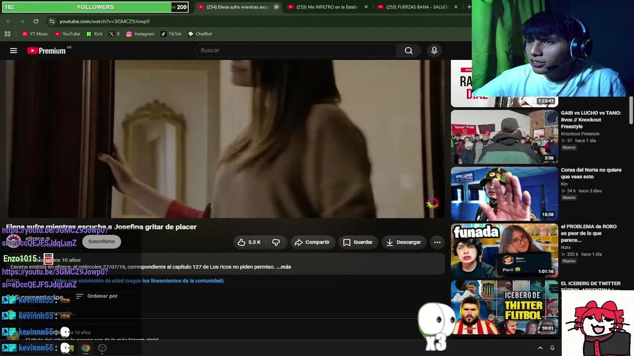Click the browser address bar URL
634x356 pixels.
point(105,21)
